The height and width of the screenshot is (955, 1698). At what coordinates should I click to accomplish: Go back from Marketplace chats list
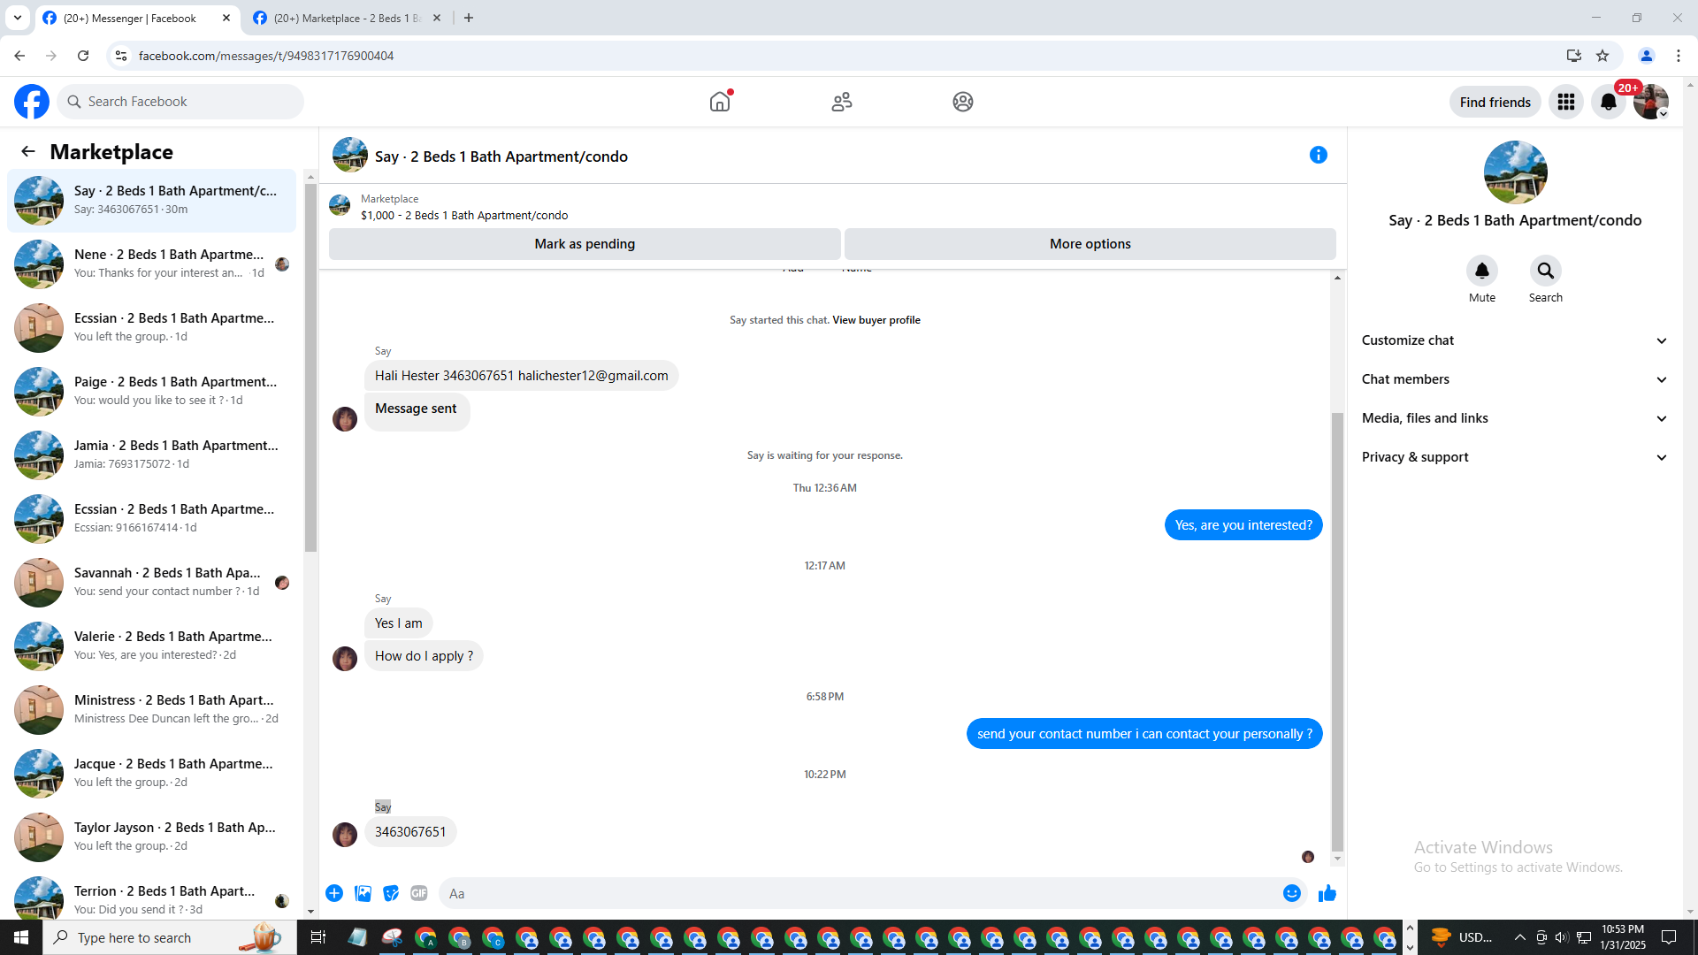click(x=28, y=151)
